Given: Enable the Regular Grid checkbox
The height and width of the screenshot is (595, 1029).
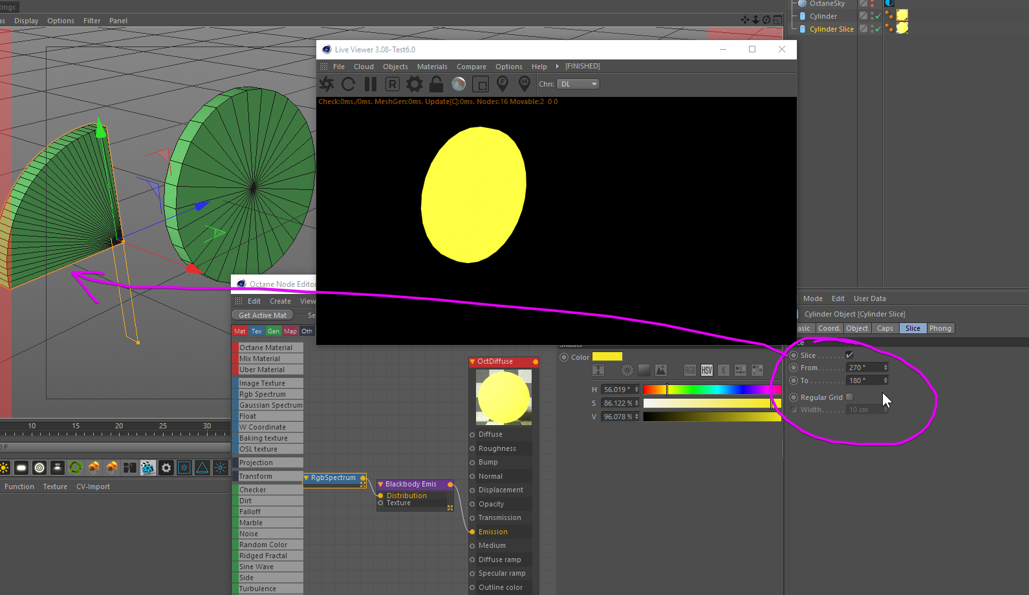Looking at the screenshot, I should click(x=850, y=397).
